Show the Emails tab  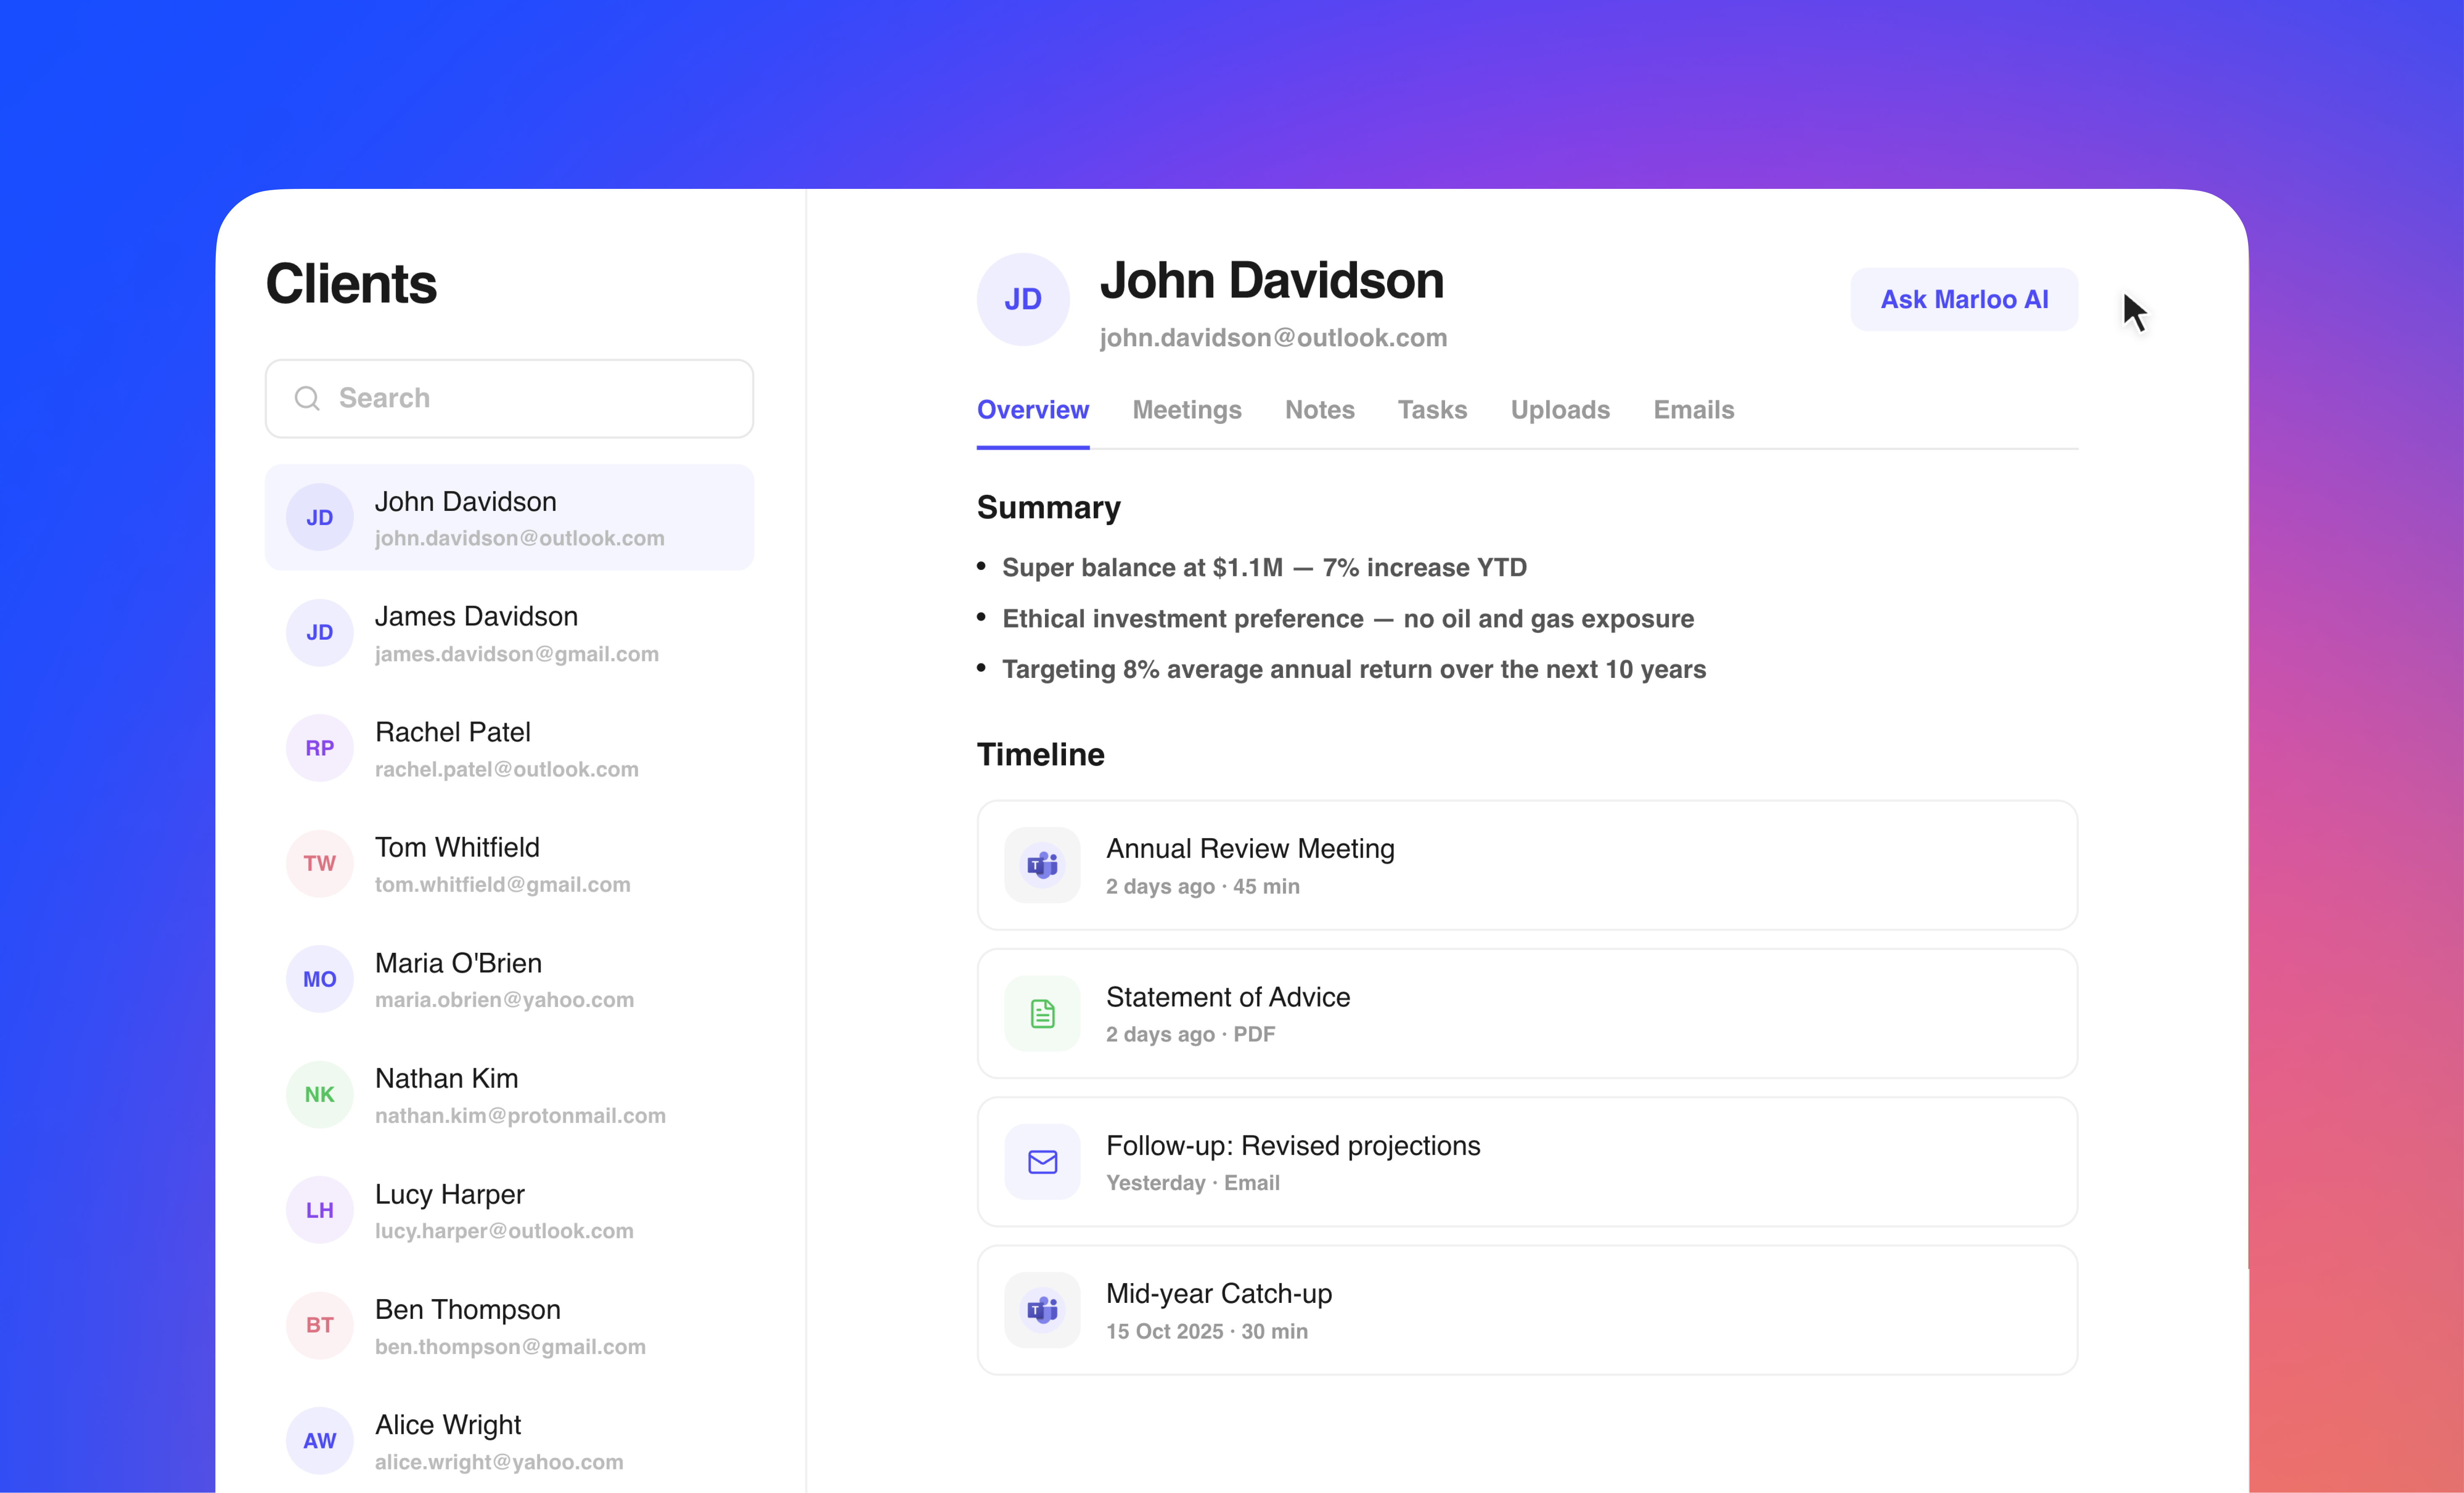pyautogui.click(x=1693, y=410)
